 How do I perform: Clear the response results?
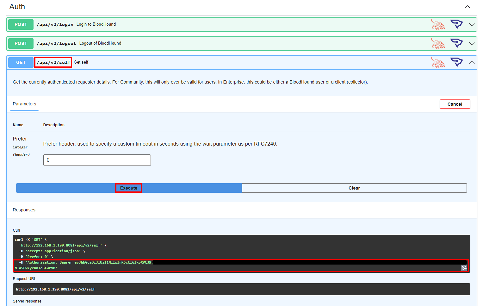click(x=354, y=188)
